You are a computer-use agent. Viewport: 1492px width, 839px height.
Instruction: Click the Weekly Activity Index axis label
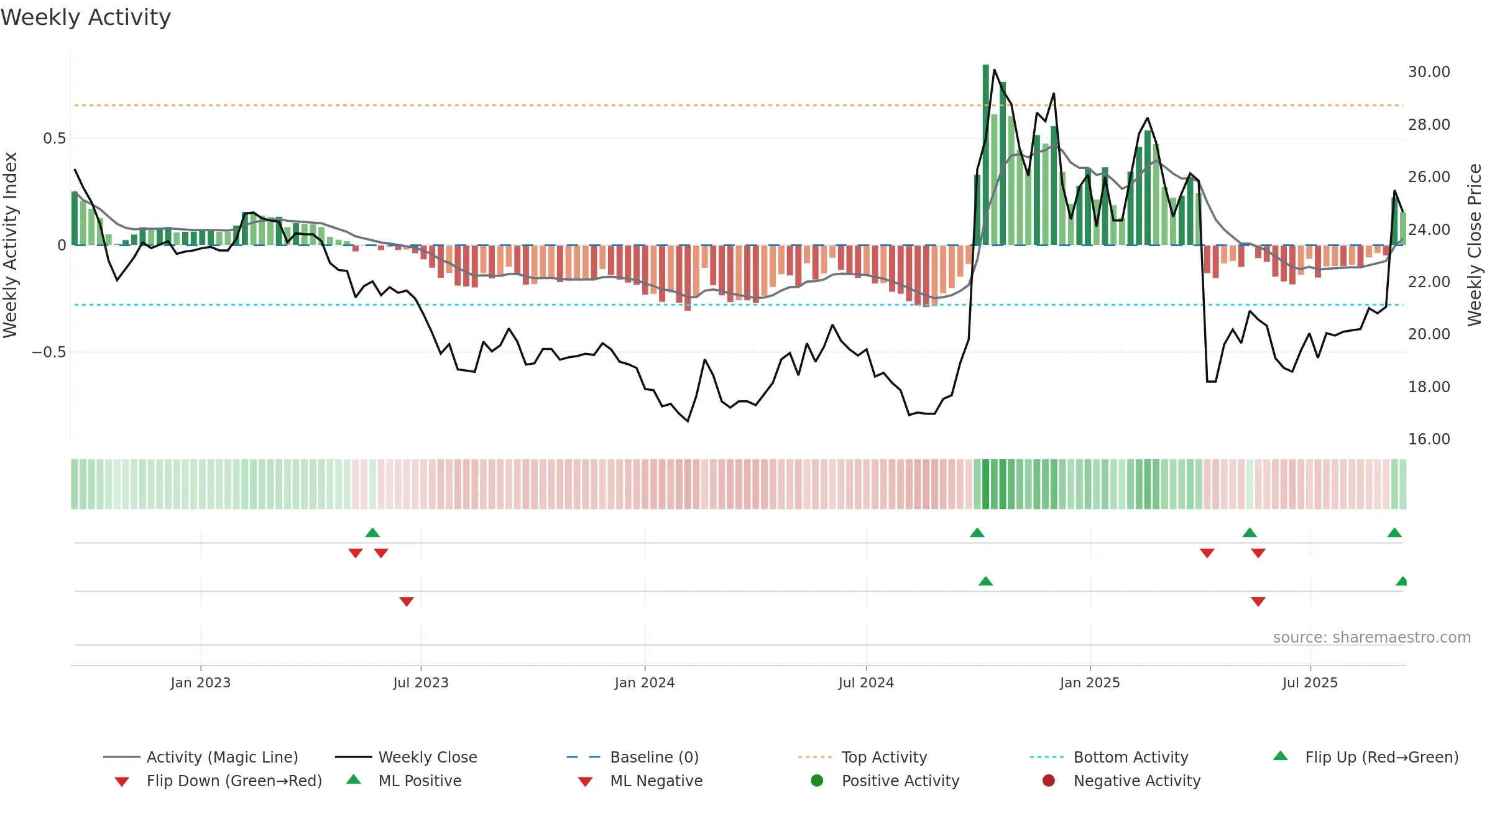click(10, 245)
